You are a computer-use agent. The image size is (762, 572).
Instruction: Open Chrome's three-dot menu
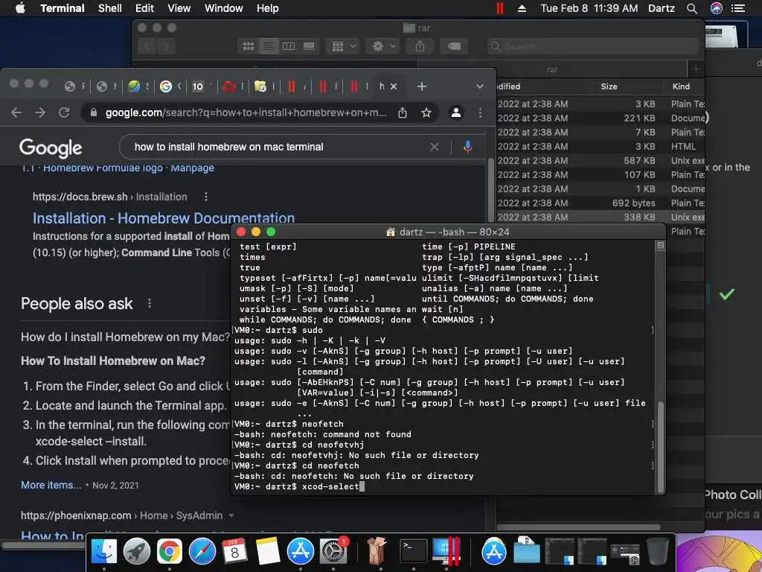pyautogui.click(x=480, y=113)
